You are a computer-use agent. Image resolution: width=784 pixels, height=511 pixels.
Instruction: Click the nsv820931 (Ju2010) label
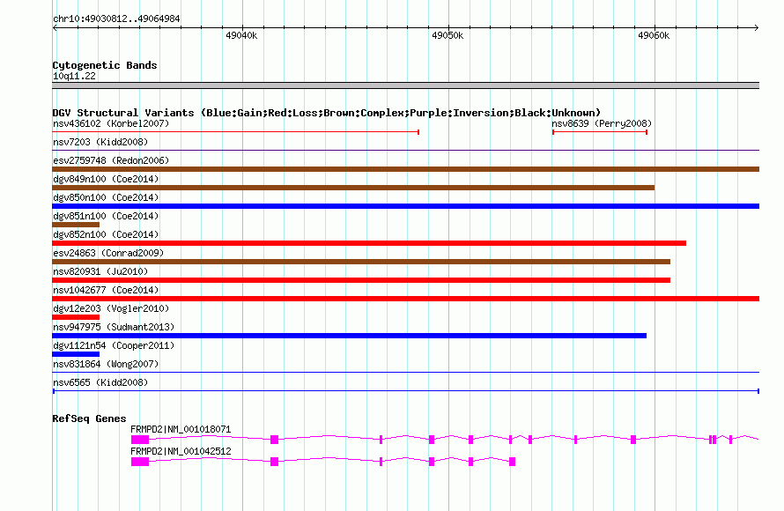pyautogui.click(x=100, y=271)
